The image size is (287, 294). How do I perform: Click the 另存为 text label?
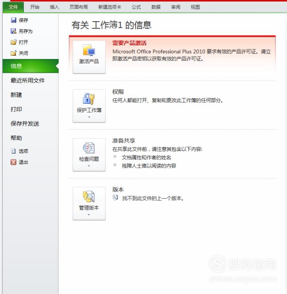click(26, 31)
